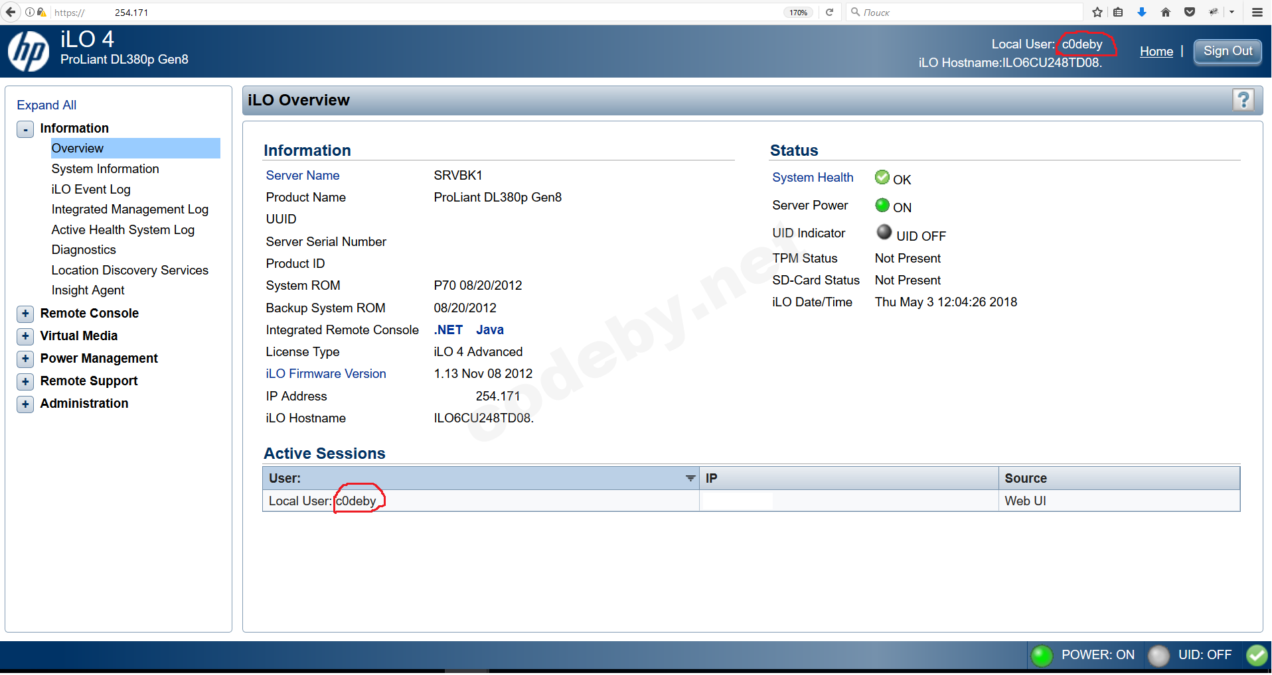Expand the Power Management section
Screen dimensions: 1272x675
click(25, 359)
